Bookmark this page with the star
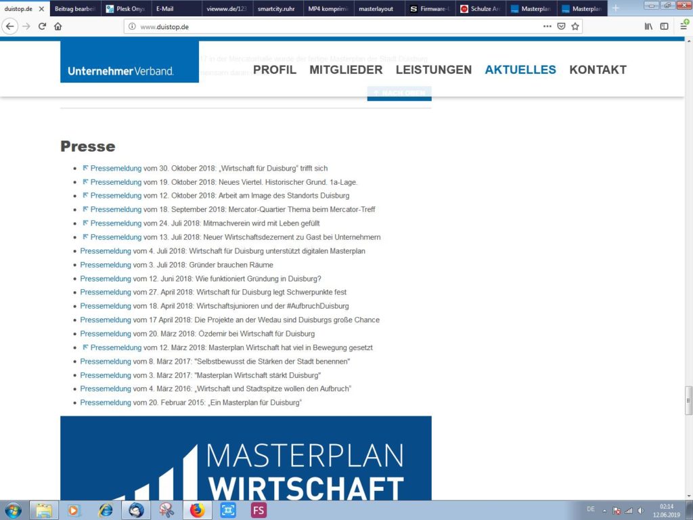The height and width of the screenshot is (520, 693). pos(575,26)
